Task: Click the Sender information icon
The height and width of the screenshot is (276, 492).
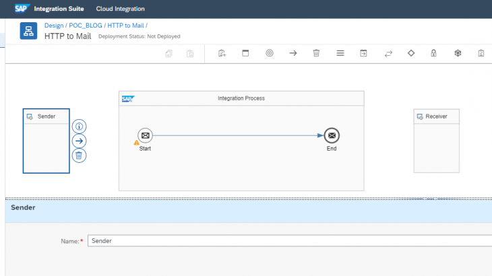Action: [79, 127]
